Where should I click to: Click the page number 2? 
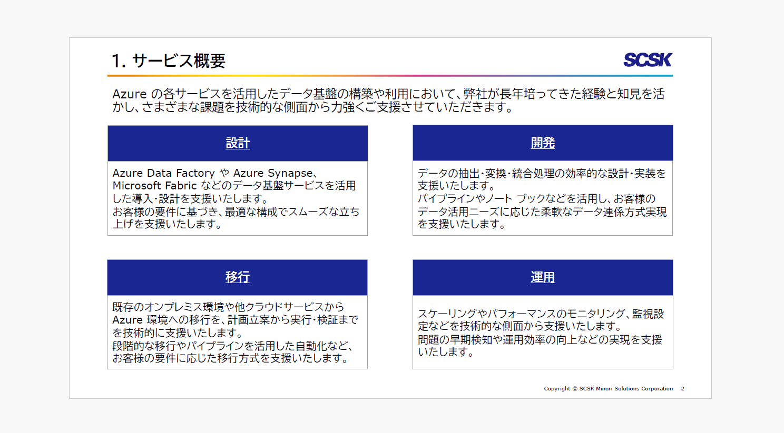coord(683,389)
